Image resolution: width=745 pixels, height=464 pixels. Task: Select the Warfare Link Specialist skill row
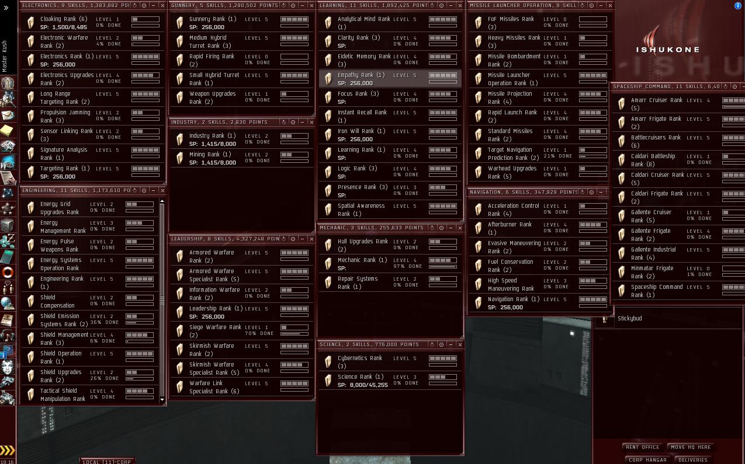click(242, 387)
